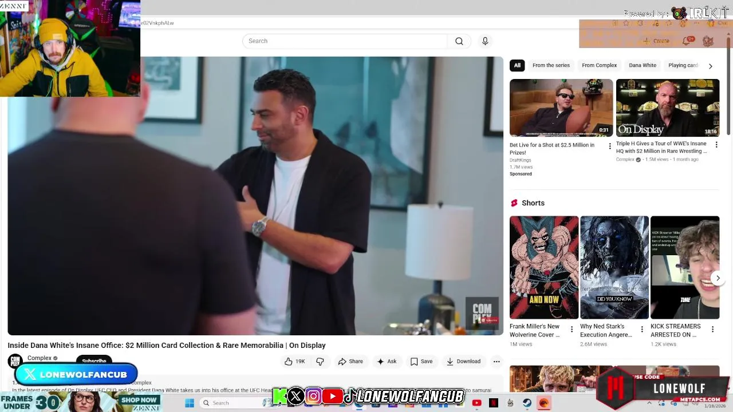Screen dimensions: 733x412
Task: Subscribe to the Complex channel
Action: 94,361
